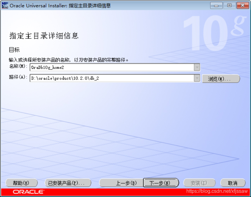This screenshot has width=251, height=197.
Task: Click the Oracle Universal Installer title bar icon
Action: 5,6
